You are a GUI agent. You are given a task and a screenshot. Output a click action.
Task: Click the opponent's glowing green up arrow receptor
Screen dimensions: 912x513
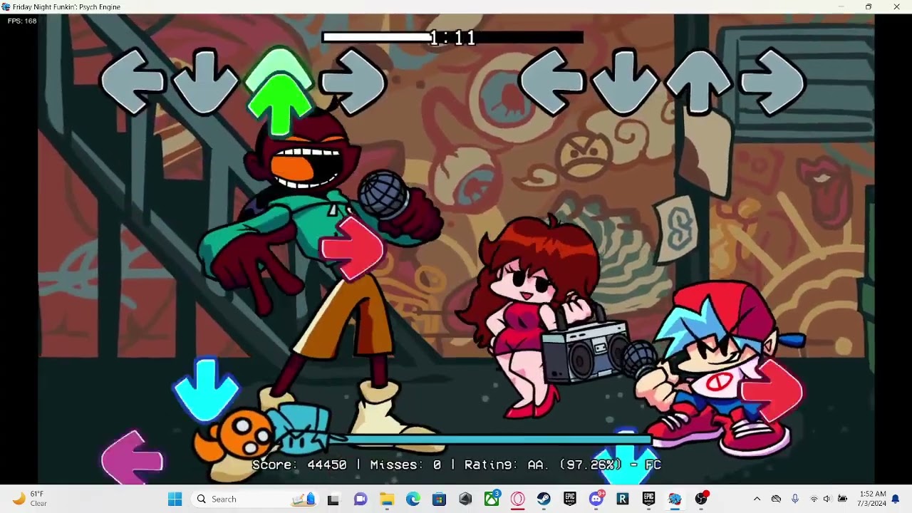(x=279, y=90)
